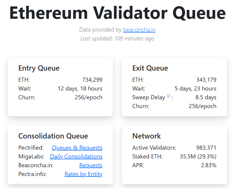Screen dimensions: 237x188
Task: Visit Pectra.info Rates by Entity link
Action: point(84,174)
